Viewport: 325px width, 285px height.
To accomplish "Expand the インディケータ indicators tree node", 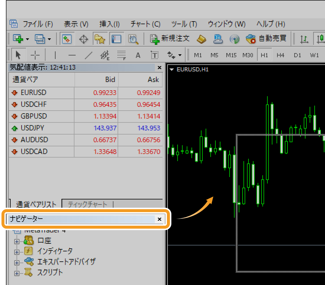I will point(17,252).
